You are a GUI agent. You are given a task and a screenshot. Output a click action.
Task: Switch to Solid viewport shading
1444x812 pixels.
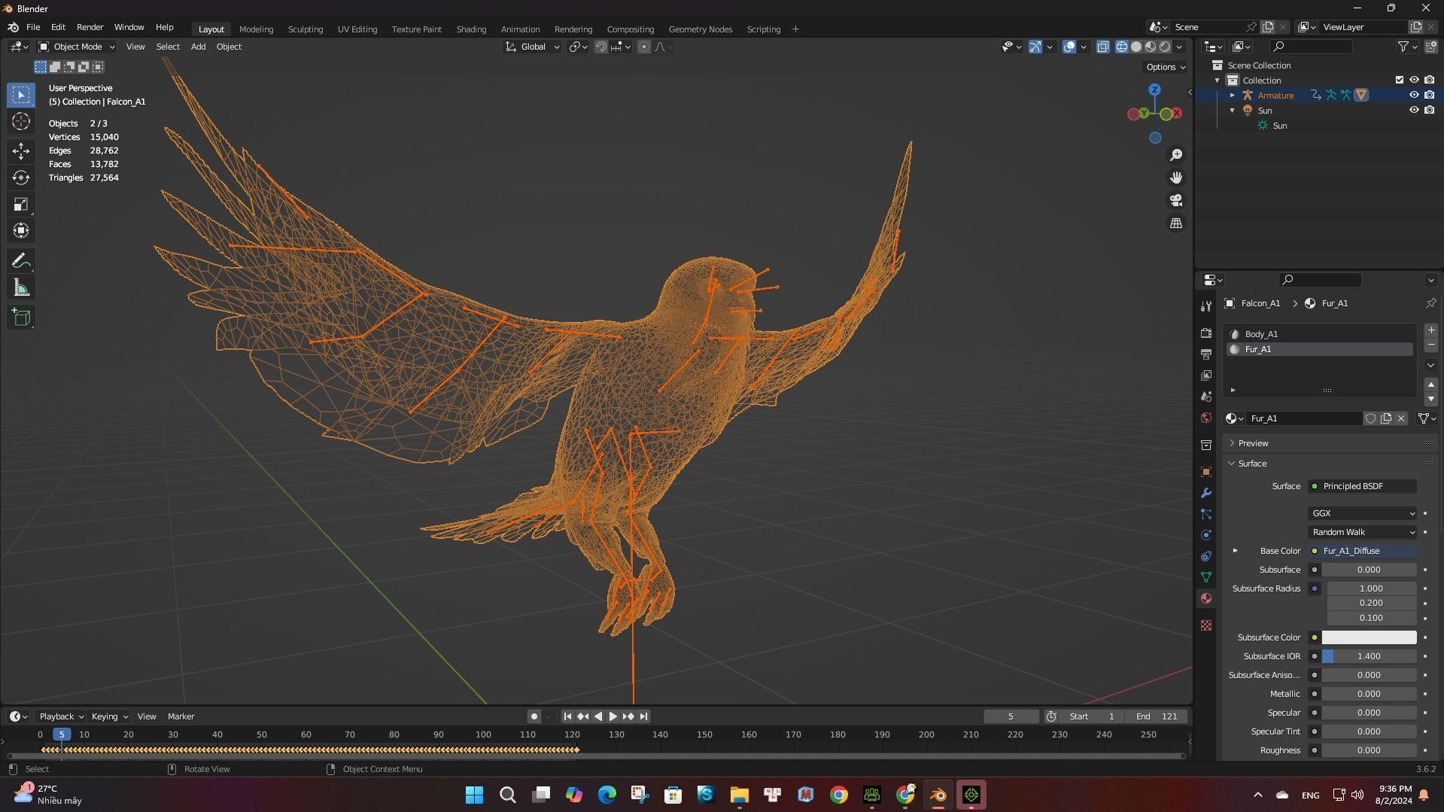click(x=1136, y=47)
